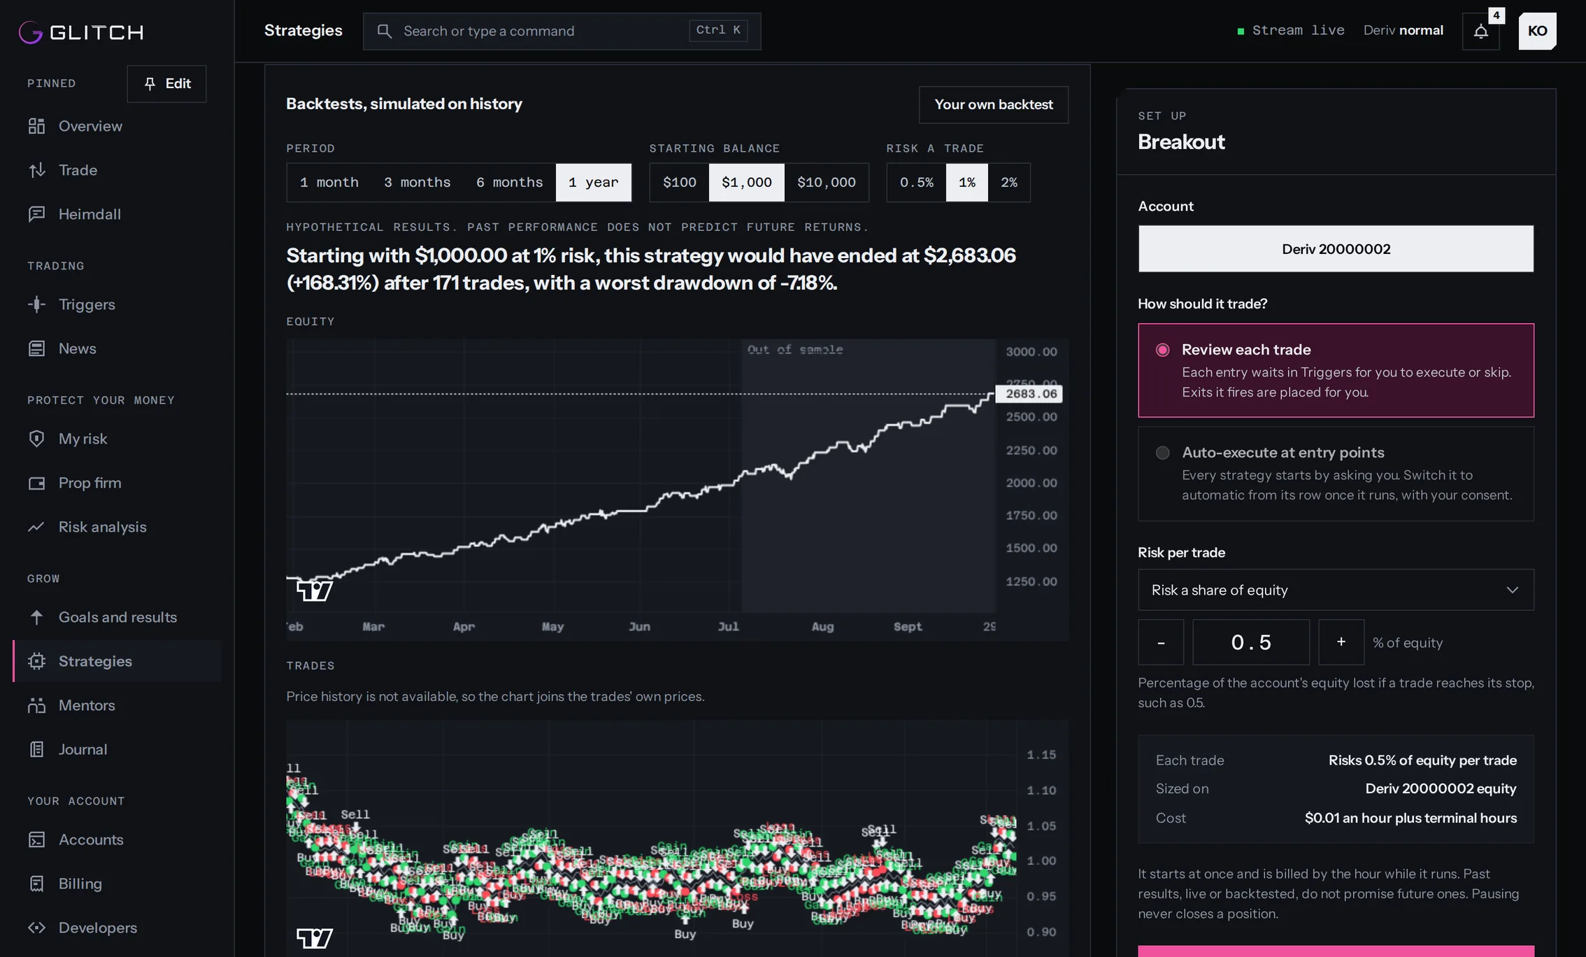
Task: Click the Out of sample chart label
Action: coord(795,350)
